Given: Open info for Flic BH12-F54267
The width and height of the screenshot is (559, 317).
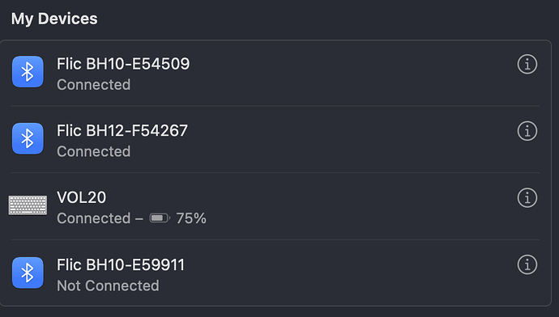Looking at the screenshot, I should tap(527, 131).
